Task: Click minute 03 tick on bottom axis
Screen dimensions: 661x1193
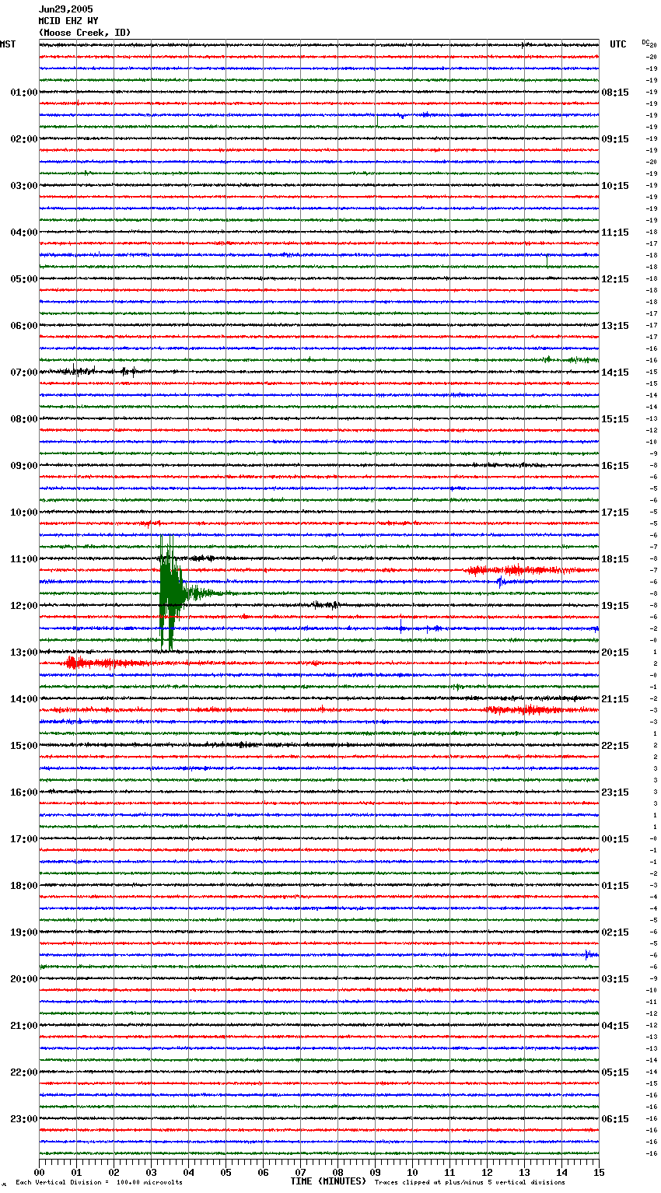Action: tap(152, 1171)
